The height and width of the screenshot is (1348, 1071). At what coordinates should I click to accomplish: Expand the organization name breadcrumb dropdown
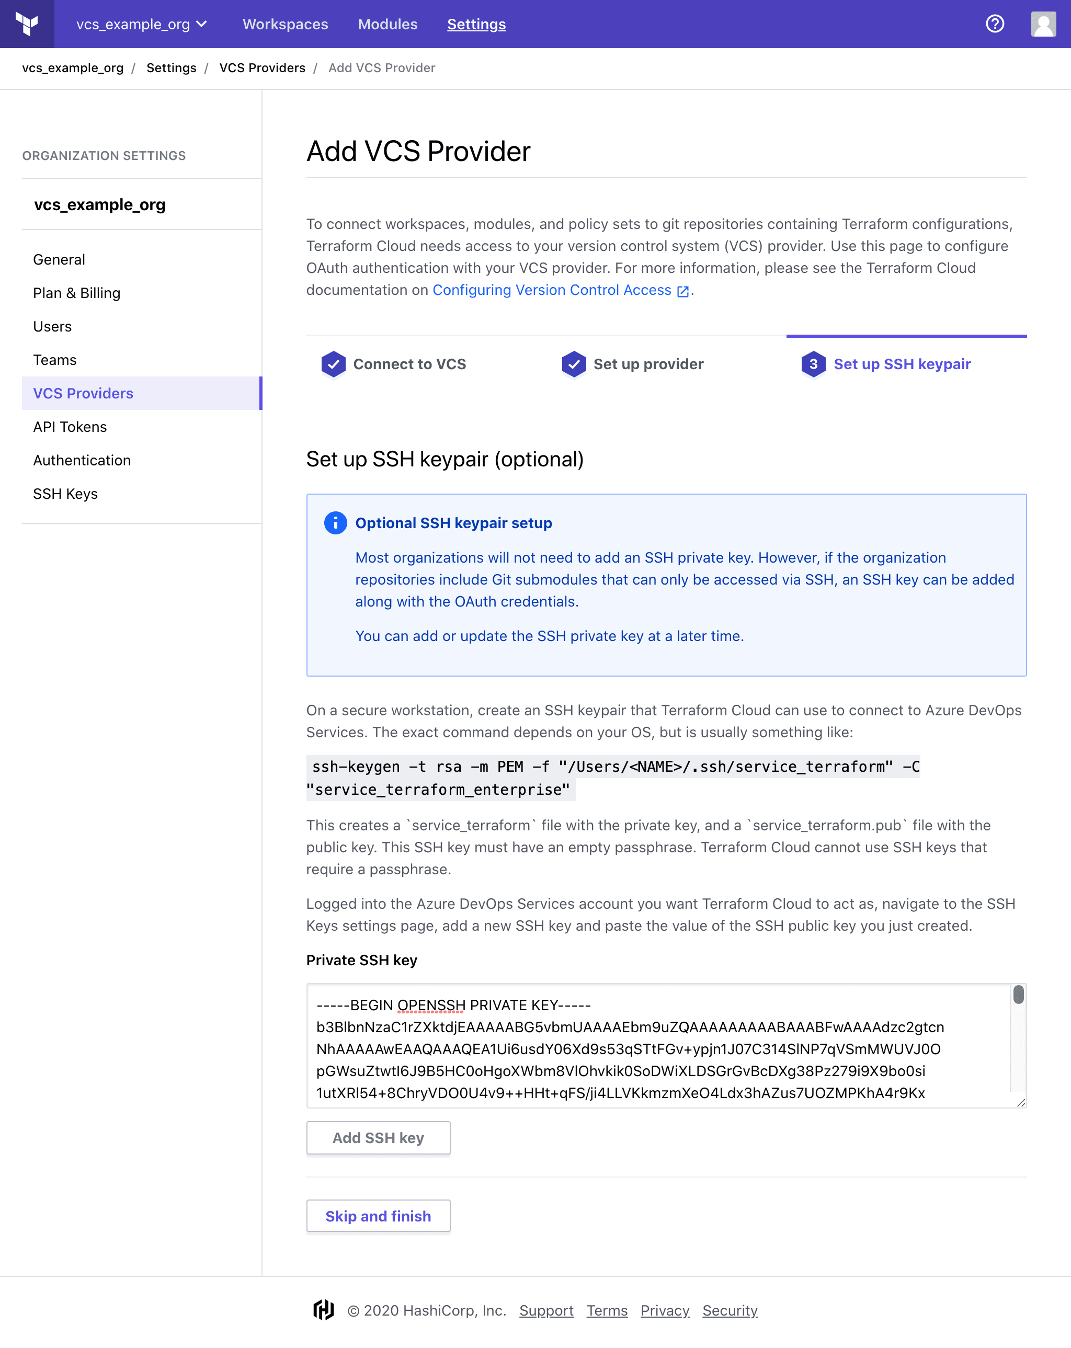[141, 24]
